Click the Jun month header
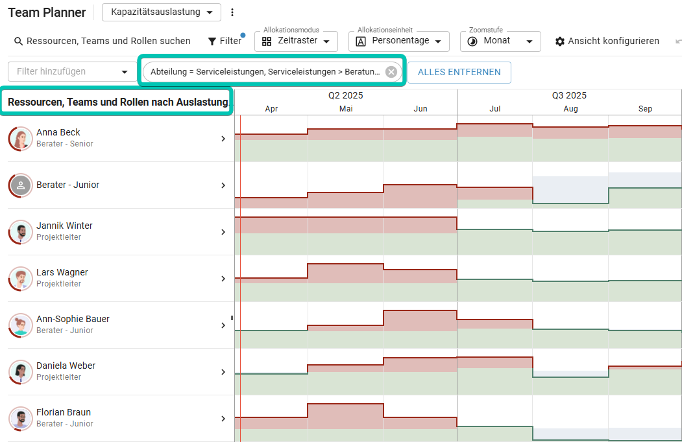 point(420,109)
